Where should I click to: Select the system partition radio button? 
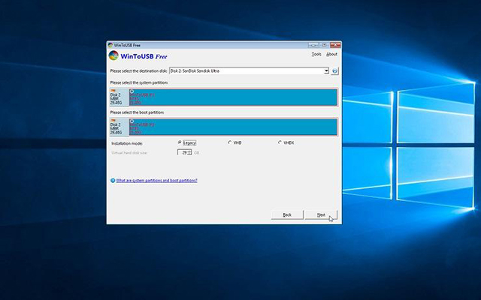(132, 91)
